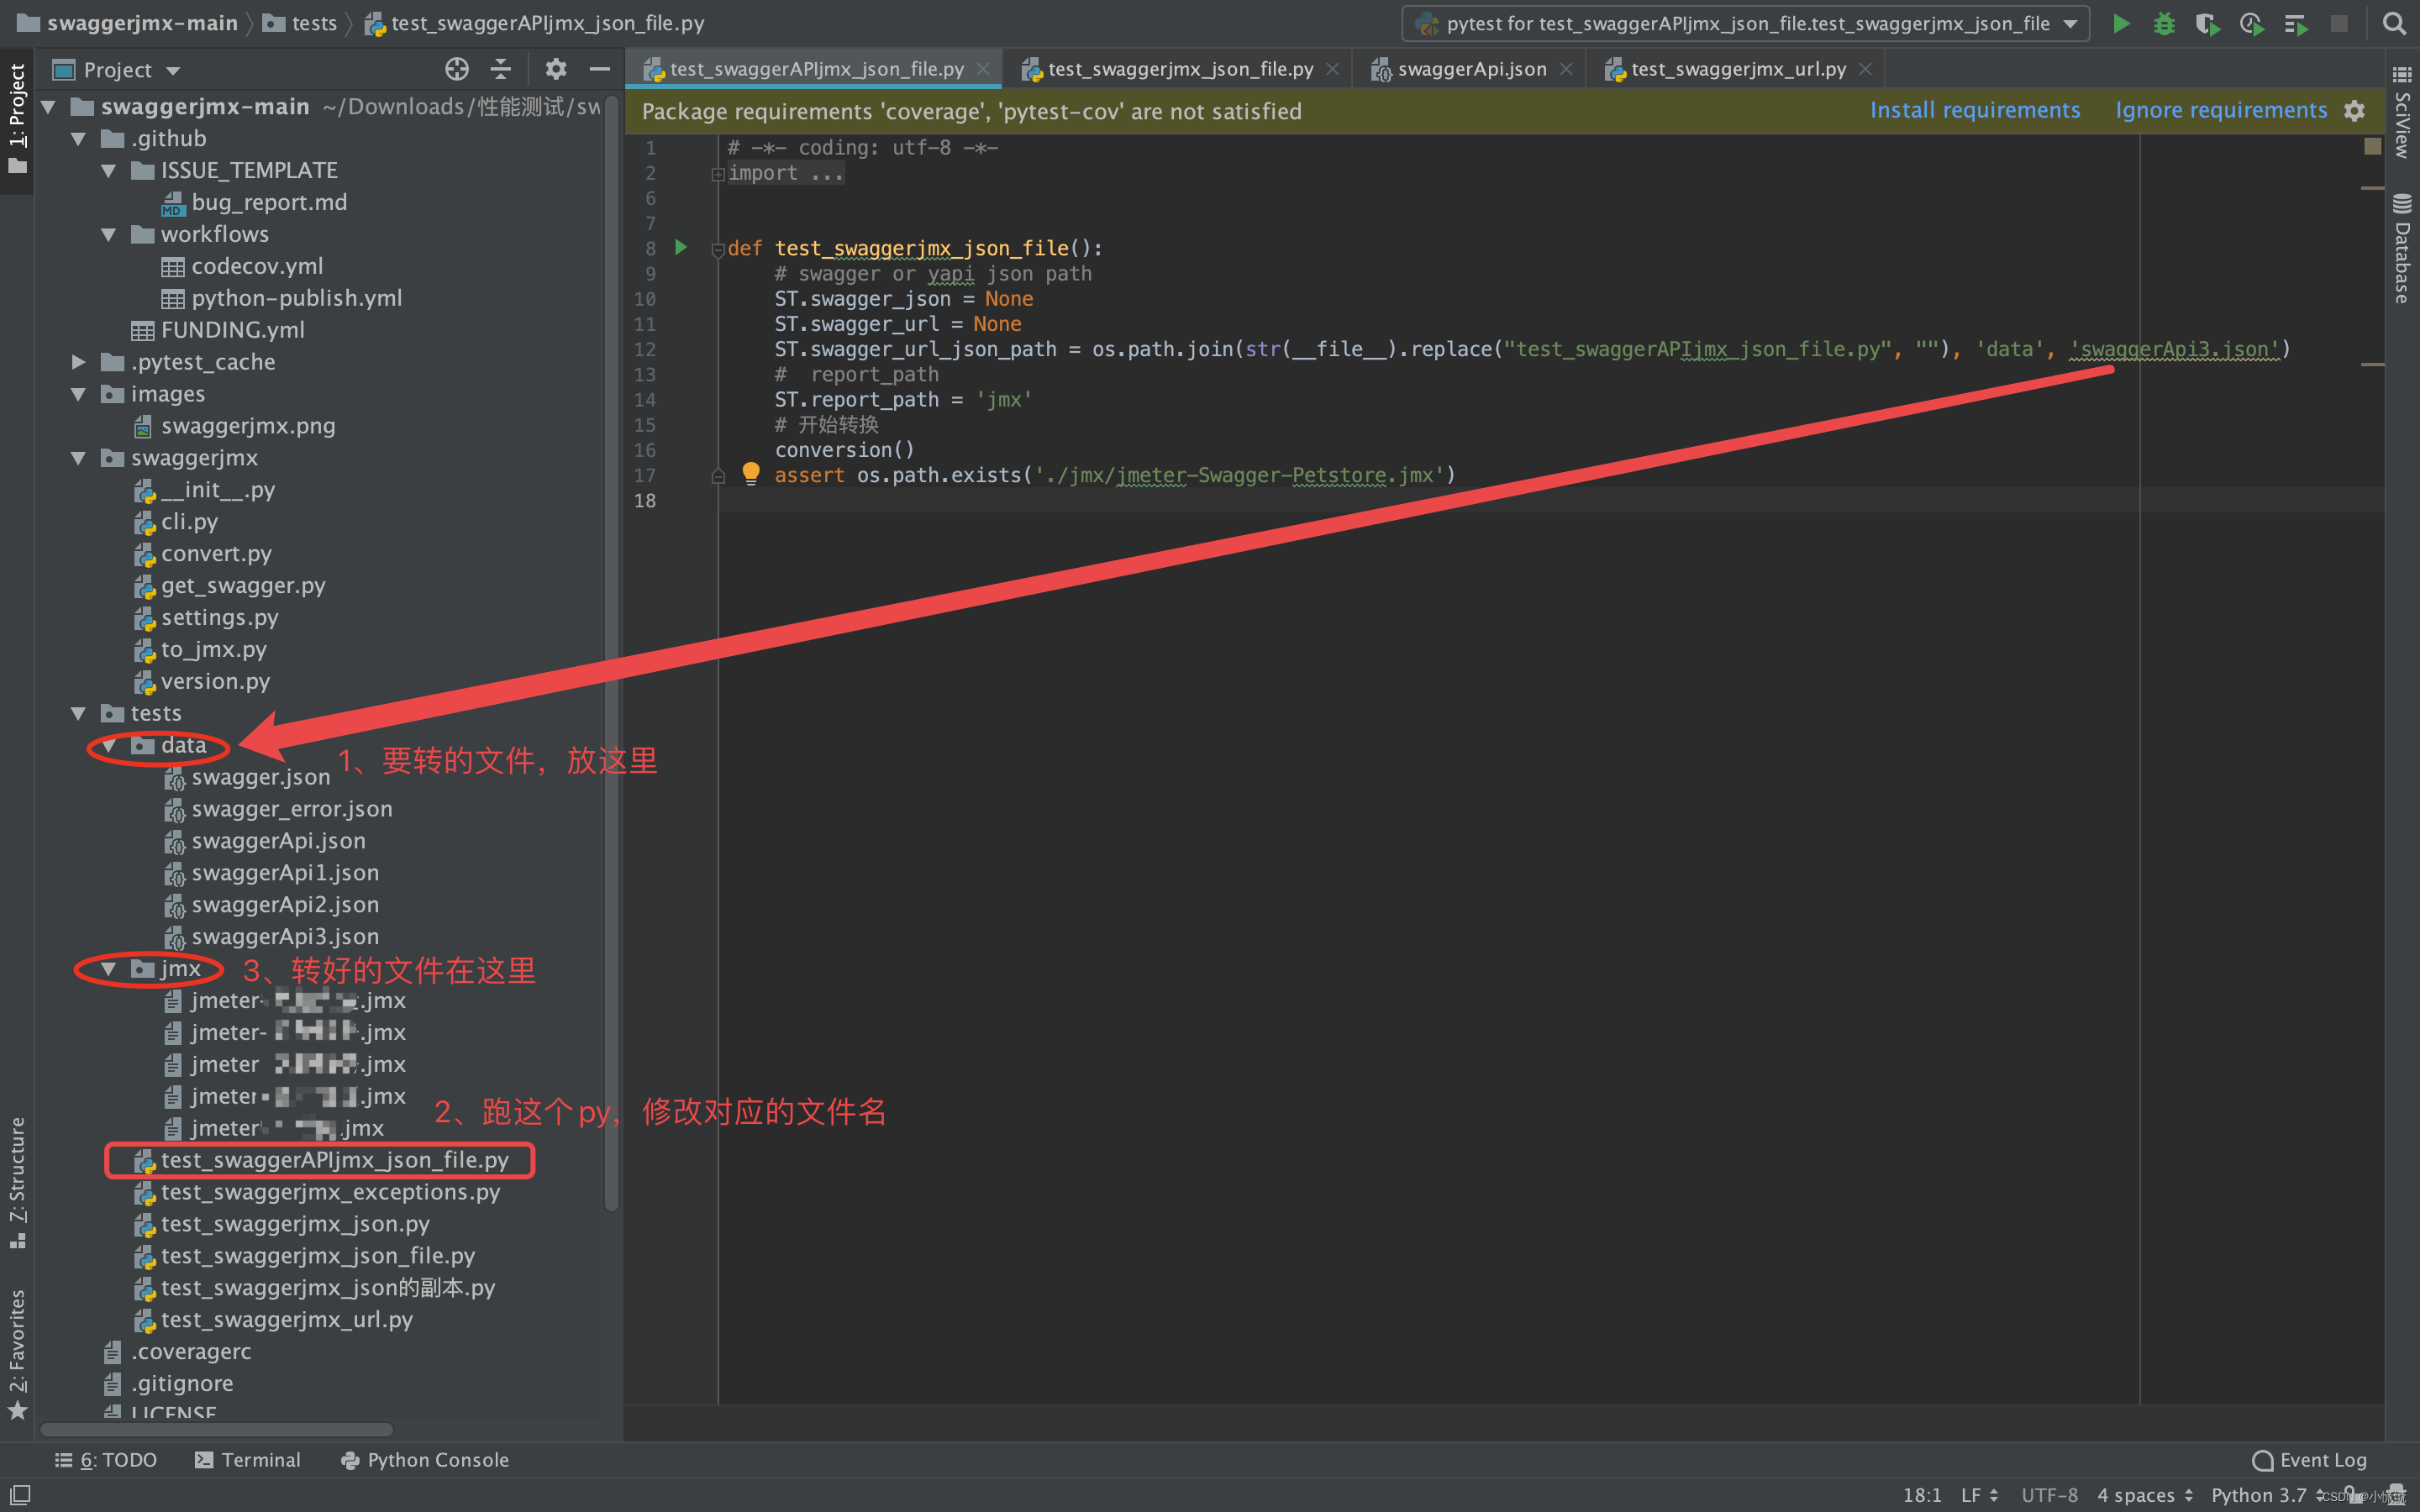The width and height of the screenshot is (2420, 1512).
Task: Collapse the workflows folder
Action: pyautogui.click(x=108, y=235)
